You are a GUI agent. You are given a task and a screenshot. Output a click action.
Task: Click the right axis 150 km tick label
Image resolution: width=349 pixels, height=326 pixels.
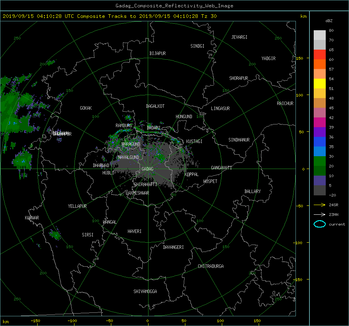pyautogui.click(x=299, y=58)
